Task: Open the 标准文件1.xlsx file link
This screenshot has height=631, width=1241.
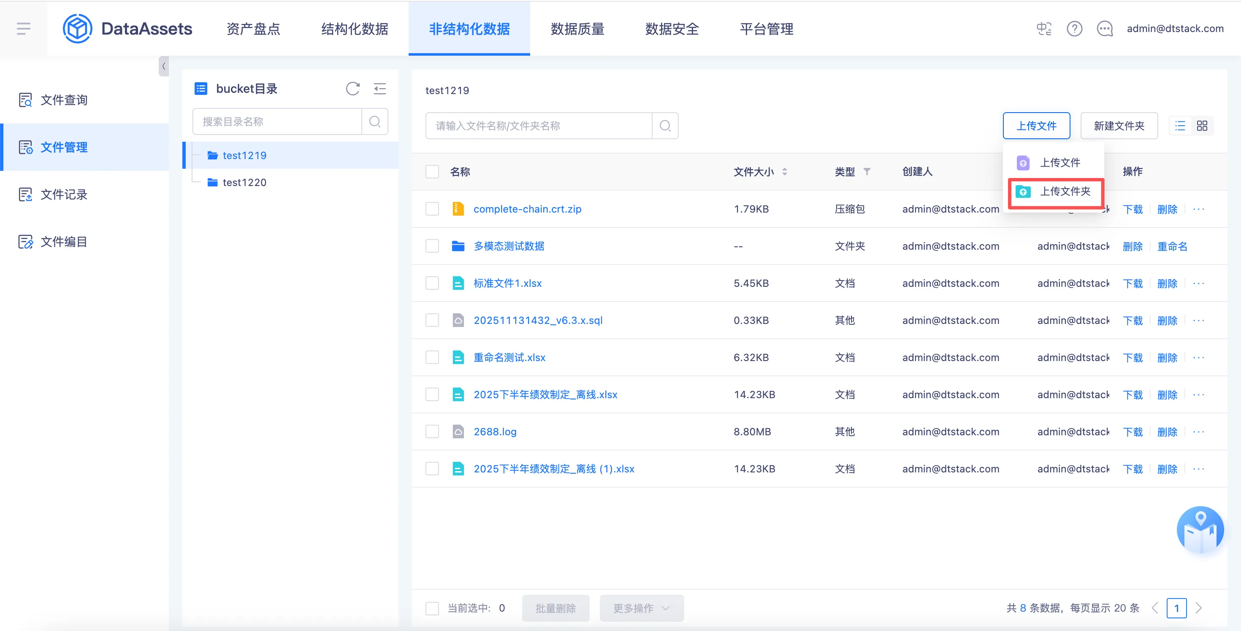Action: click(507, 283)
